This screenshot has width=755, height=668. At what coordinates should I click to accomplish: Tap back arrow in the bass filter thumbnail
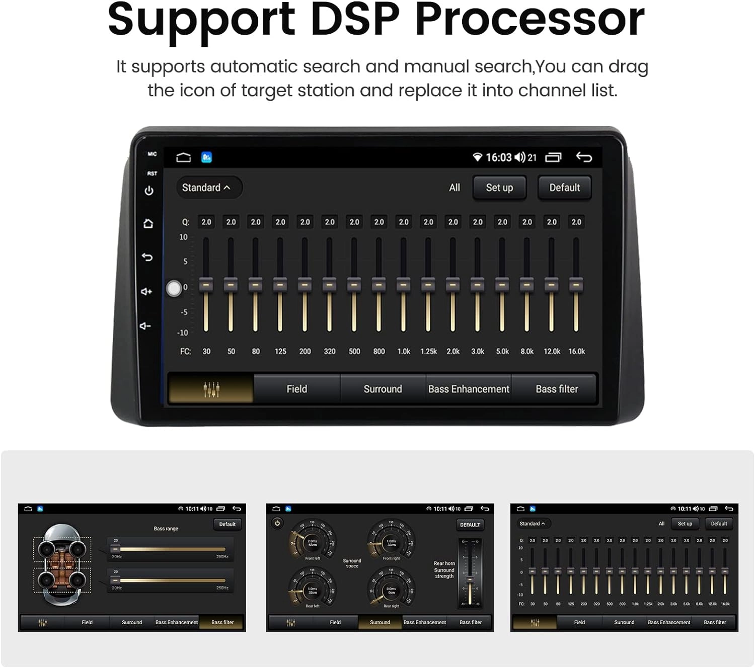[237, 509]
